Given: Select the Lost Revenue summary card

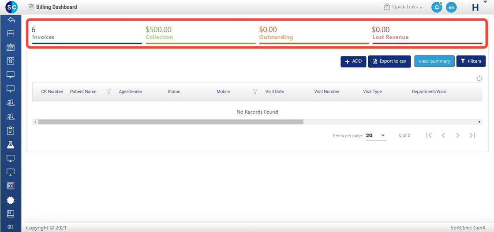Looking at the screenshot, I should pos(427,35).
